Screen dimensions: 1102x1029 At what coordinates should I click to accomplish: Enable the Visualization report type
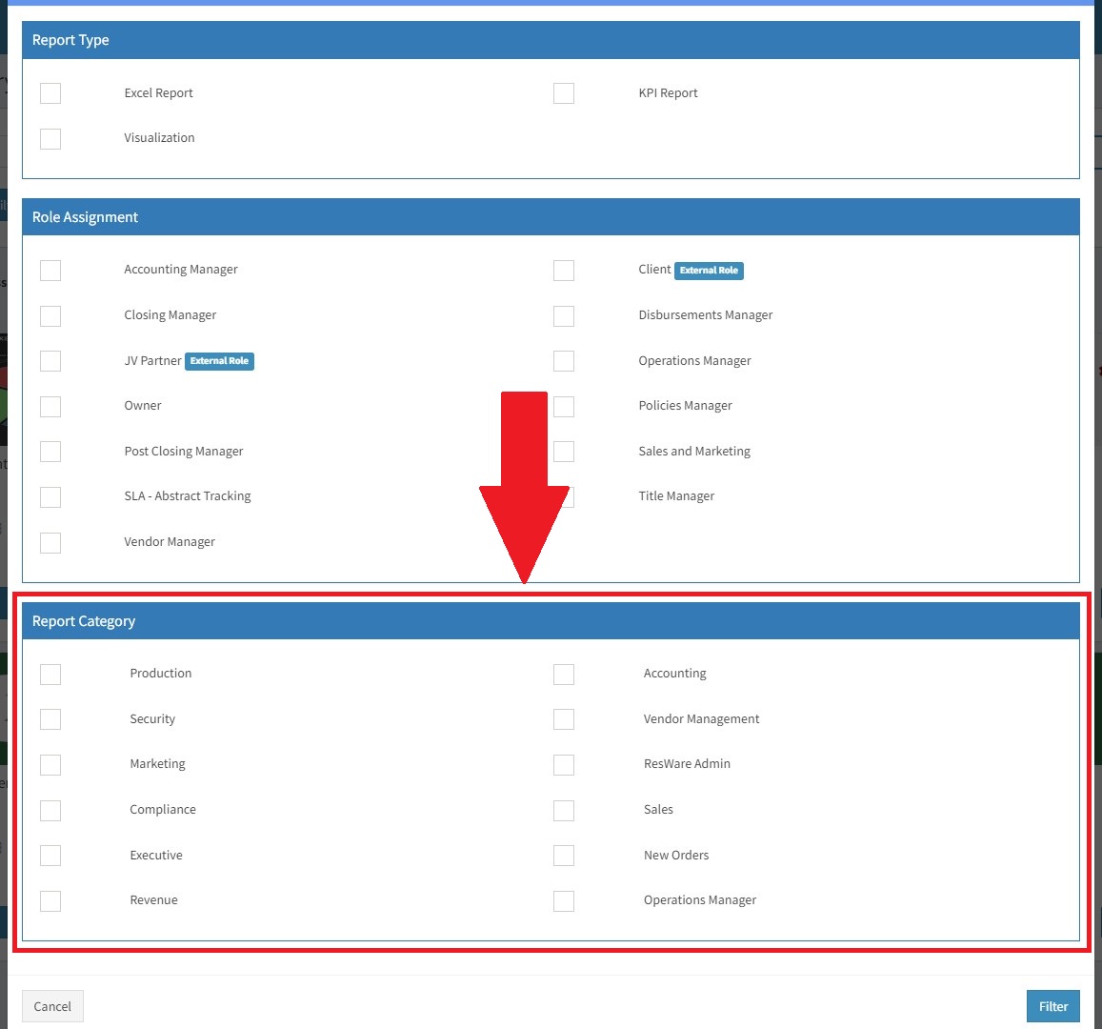point(50,138)
